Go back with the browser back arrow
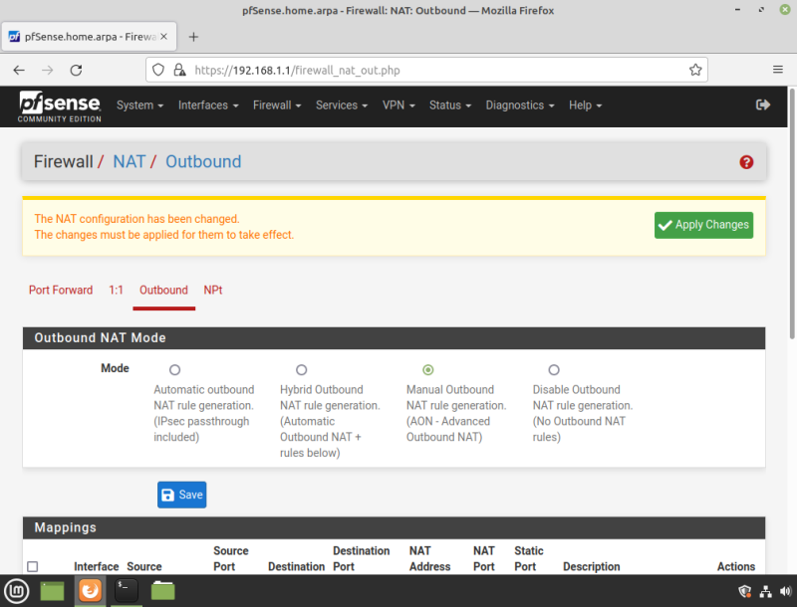797x607 pixels. (x=19, y=70)
